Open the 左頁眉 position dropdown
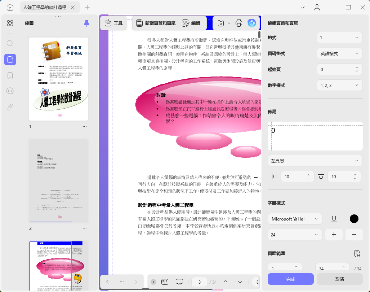Screen dimensions: 370x292 (315, 161)
